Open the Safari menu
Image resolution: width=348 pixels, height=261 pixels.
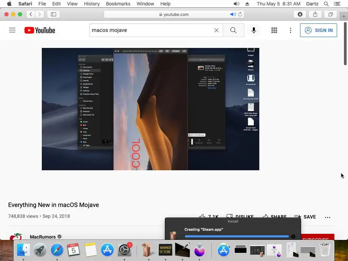(25, 4)
